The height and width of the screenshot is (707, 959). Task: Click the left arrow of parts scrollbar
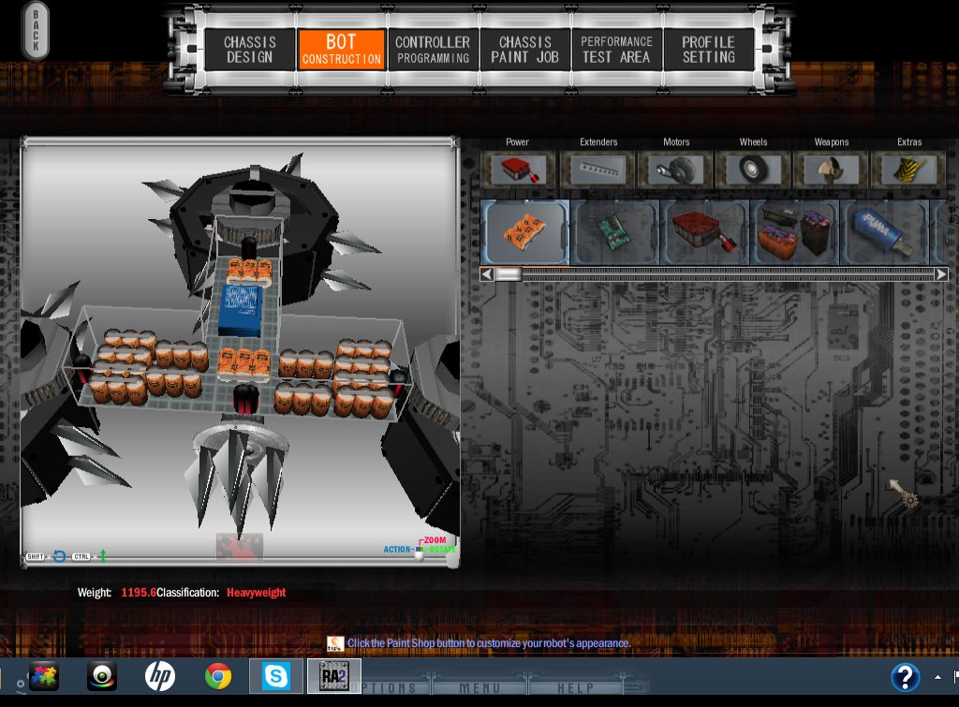pyautogui.click(x=487, y=274)
